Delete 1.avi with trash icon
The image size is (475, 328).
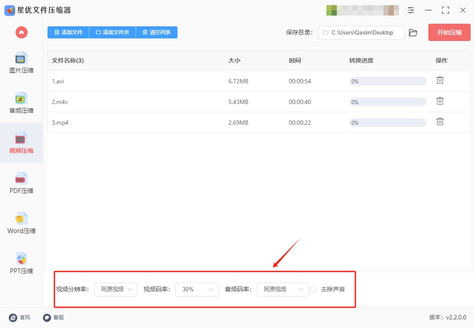[440, 80]
